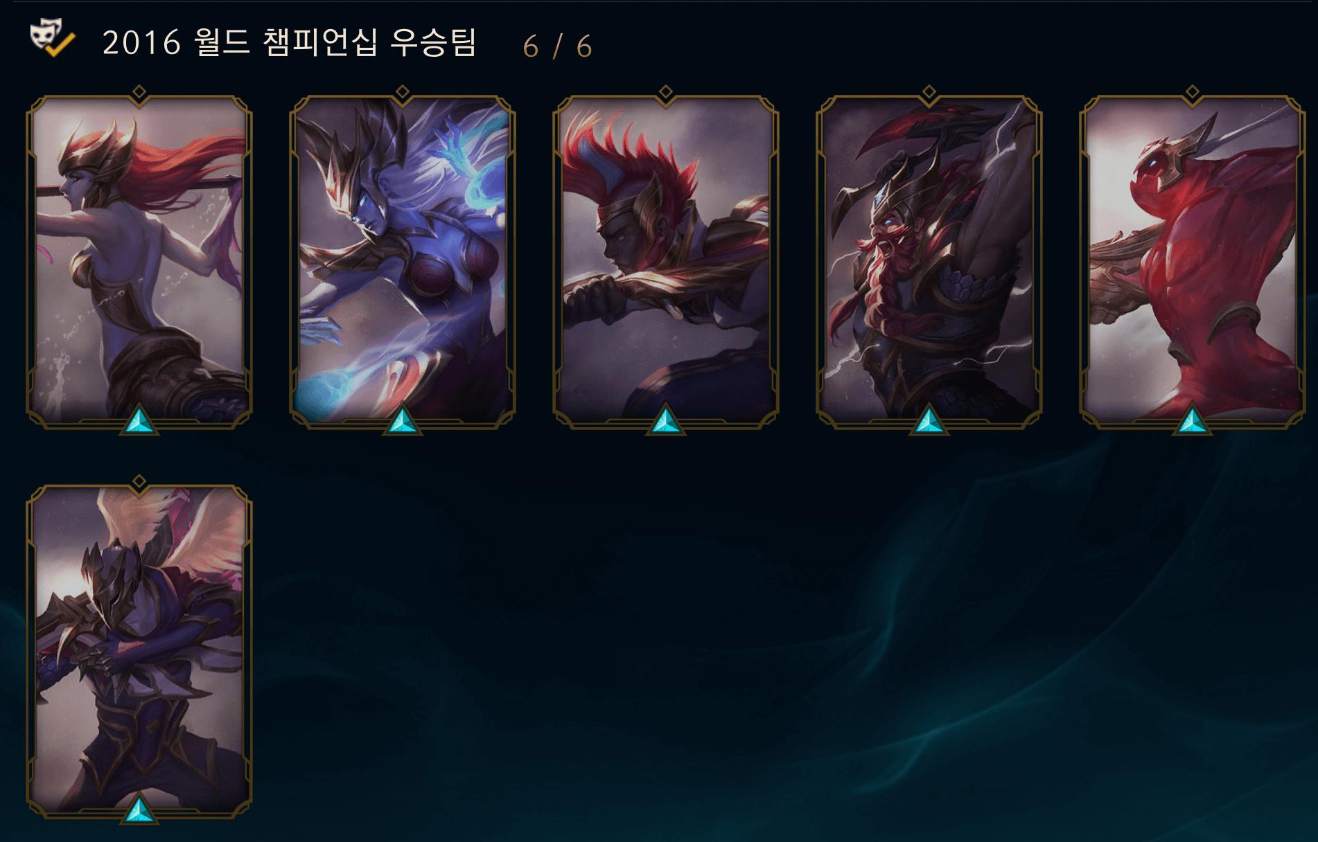Click the 2016 월드 챔피언십 우승팀 title
This screenshot has width=1318, height=842.
[x=290, y=42]
